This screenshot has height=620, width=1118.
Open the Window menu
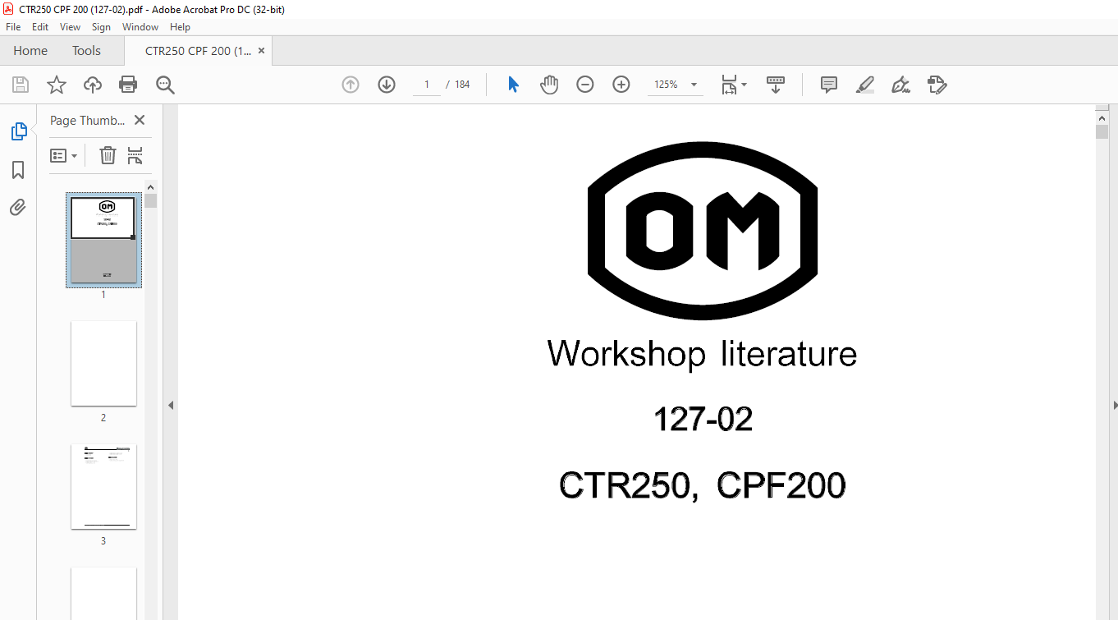[140, 27]
